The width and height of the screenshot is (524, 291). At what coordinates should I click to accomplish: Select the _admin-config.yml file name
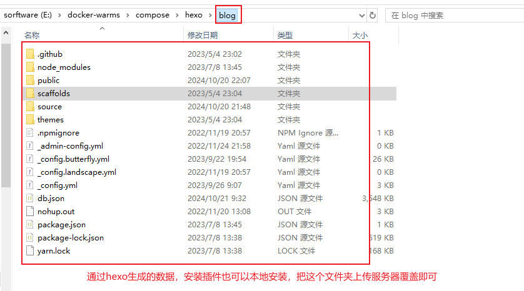pos(70,146)
